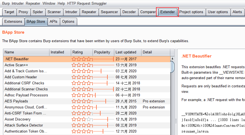Screen dimensions: 245x135
Task: Select the AES Payloads extension
Action: [87, 101]
